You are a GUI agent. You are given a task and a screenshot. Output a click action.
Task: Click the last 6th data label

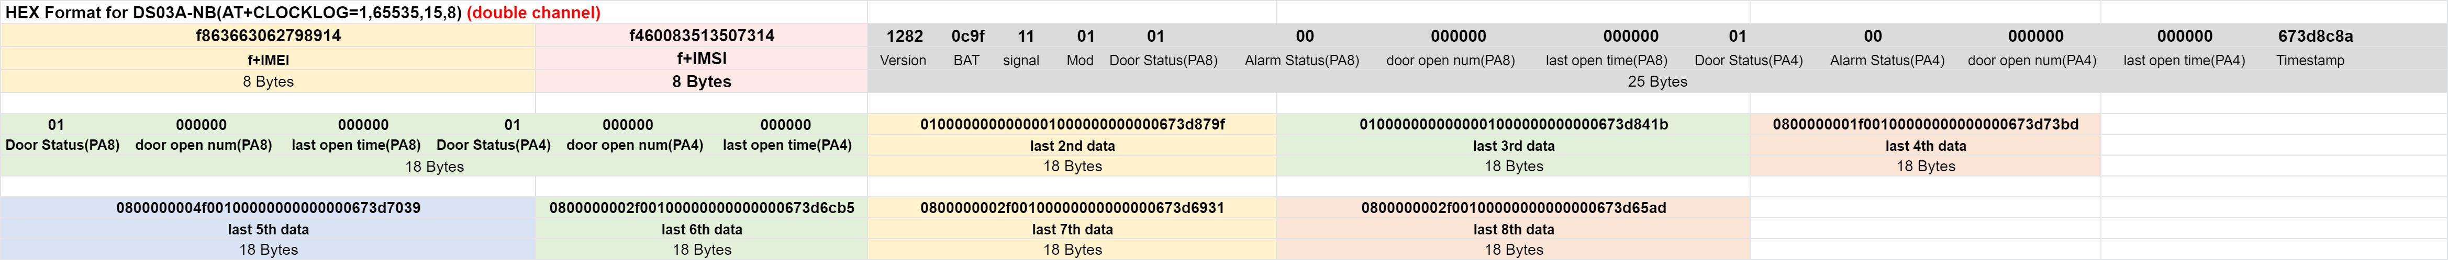702,230
